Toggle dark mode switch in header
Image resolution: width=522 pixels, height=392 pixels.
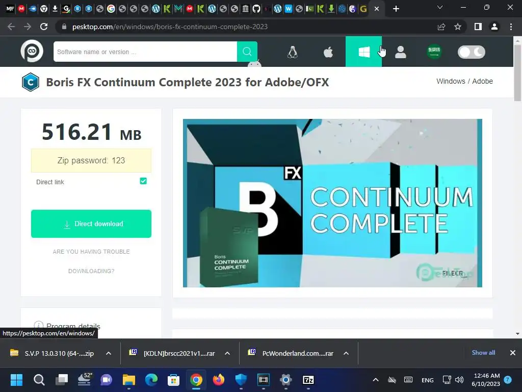(472, 52)
